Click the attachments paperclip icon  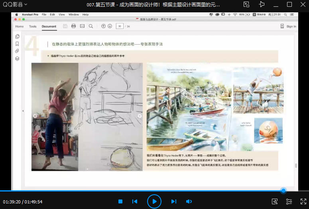coord(17,51)
